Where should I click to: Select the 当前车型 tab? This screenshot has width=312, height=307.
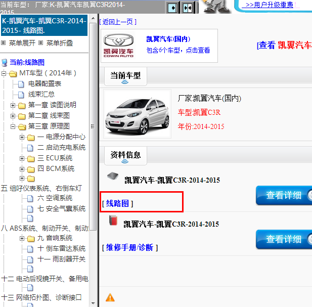125,76
